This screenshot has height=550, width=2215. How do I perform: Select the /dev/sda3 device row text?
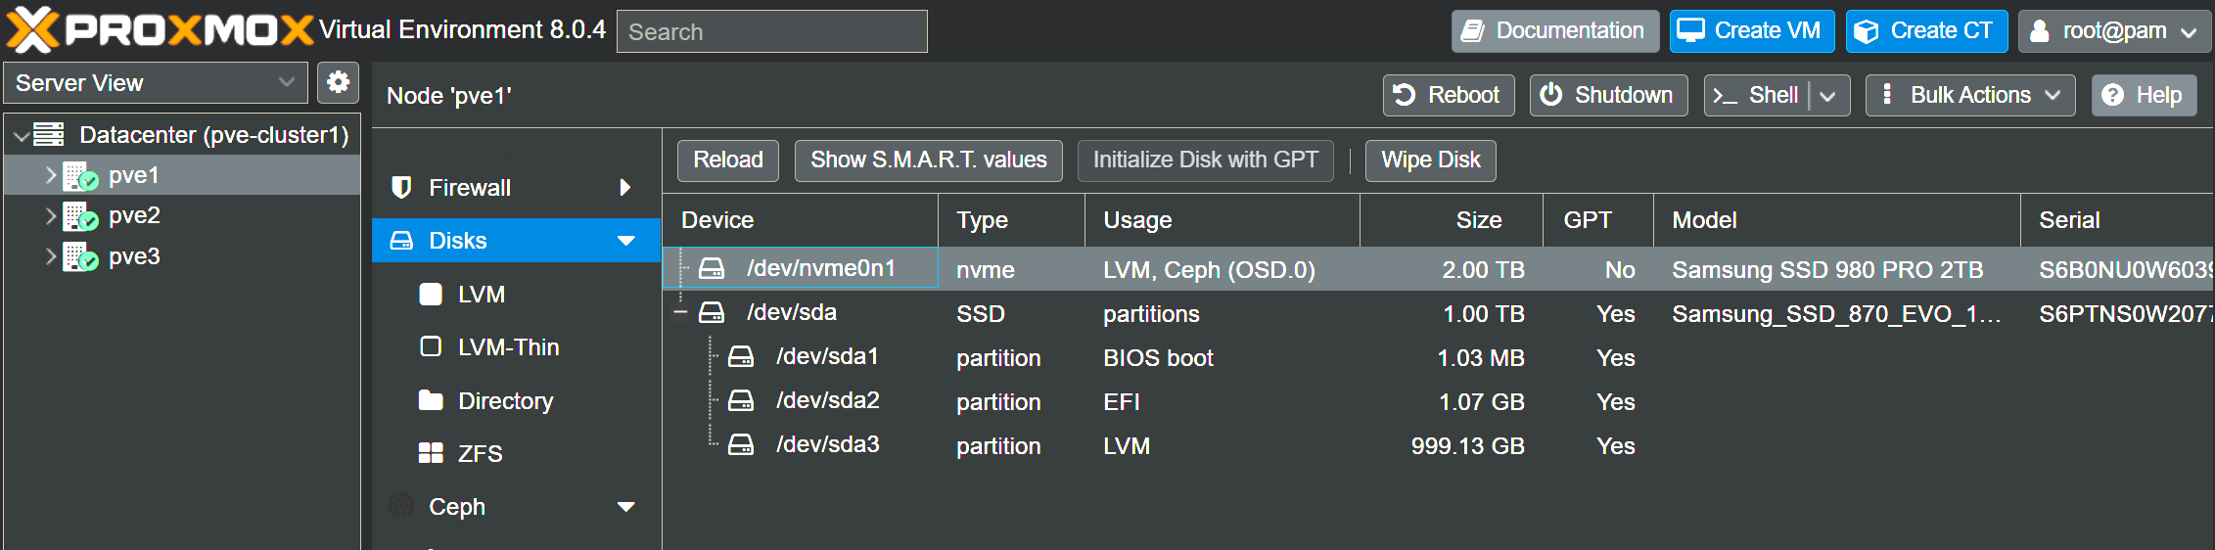pos(828,444)
